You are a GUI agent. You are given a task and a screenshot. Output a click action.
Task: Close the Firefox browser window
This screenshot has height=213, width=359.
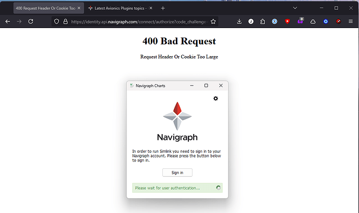pos(351,8)
